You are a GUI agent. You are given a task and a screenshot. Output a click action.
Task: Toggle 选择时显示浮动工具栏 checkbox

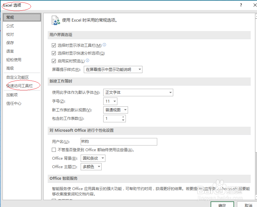tap(54, 45)
